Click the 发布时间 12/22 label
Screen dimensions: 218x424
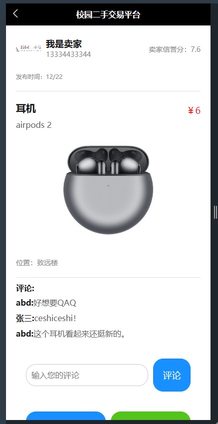click(39, 77)
